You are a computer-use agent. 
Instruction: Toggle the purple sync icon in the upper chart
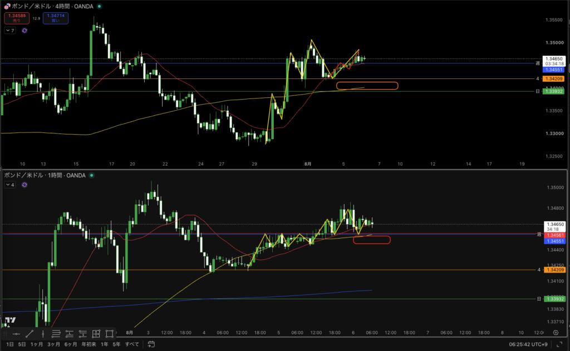(24, 31)
